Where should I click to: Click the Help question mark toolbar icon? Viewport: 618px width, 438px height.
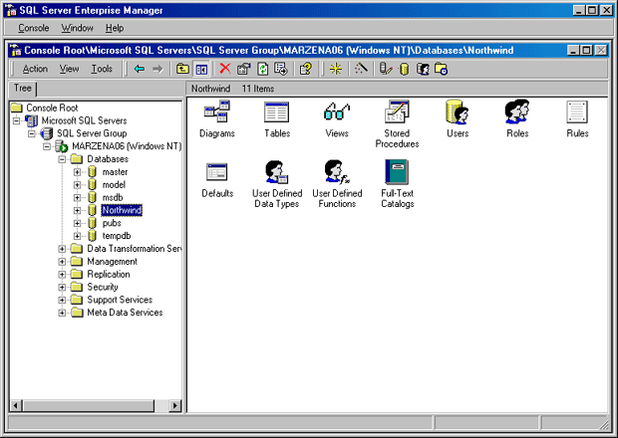tap(306, 69)
